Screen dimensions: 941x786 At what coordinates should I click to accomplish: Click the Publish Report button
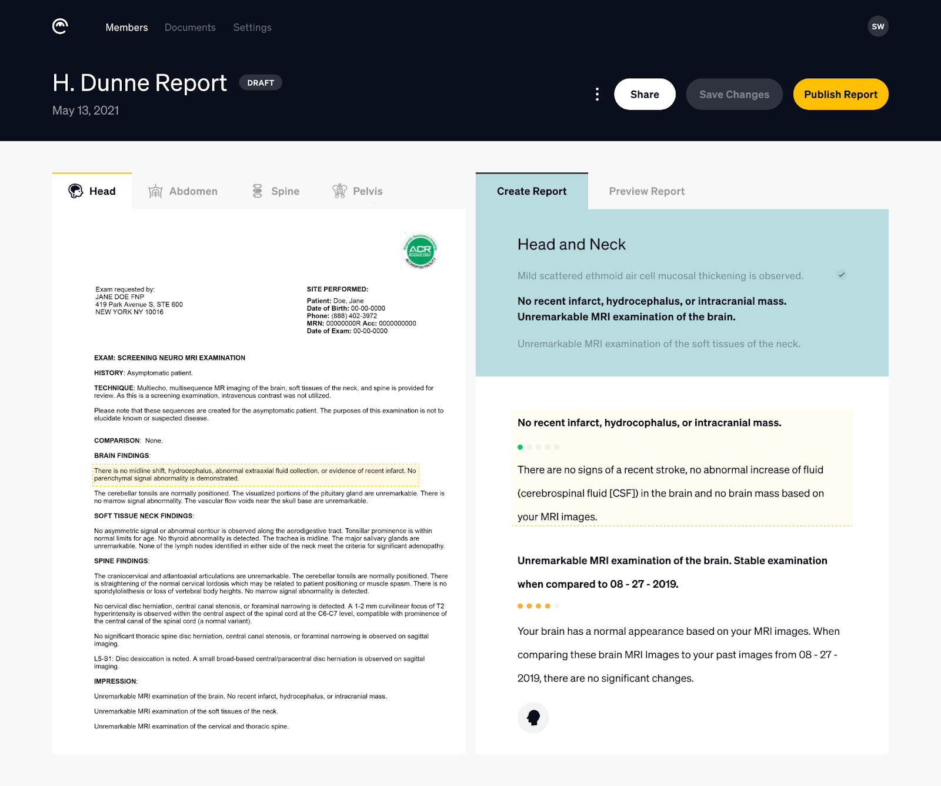[840, 94]
